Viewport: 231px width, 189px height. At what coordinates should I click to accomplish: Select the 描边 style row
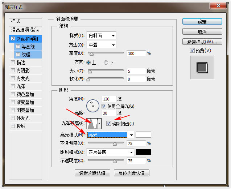coord(25,63)
